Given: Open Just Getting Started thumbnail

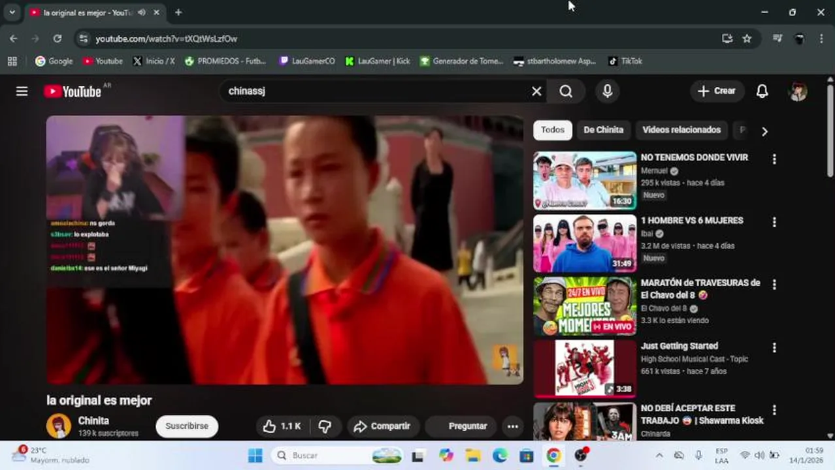Looking at the screenshot, I should pyautogui.click(x=585, y=369).
